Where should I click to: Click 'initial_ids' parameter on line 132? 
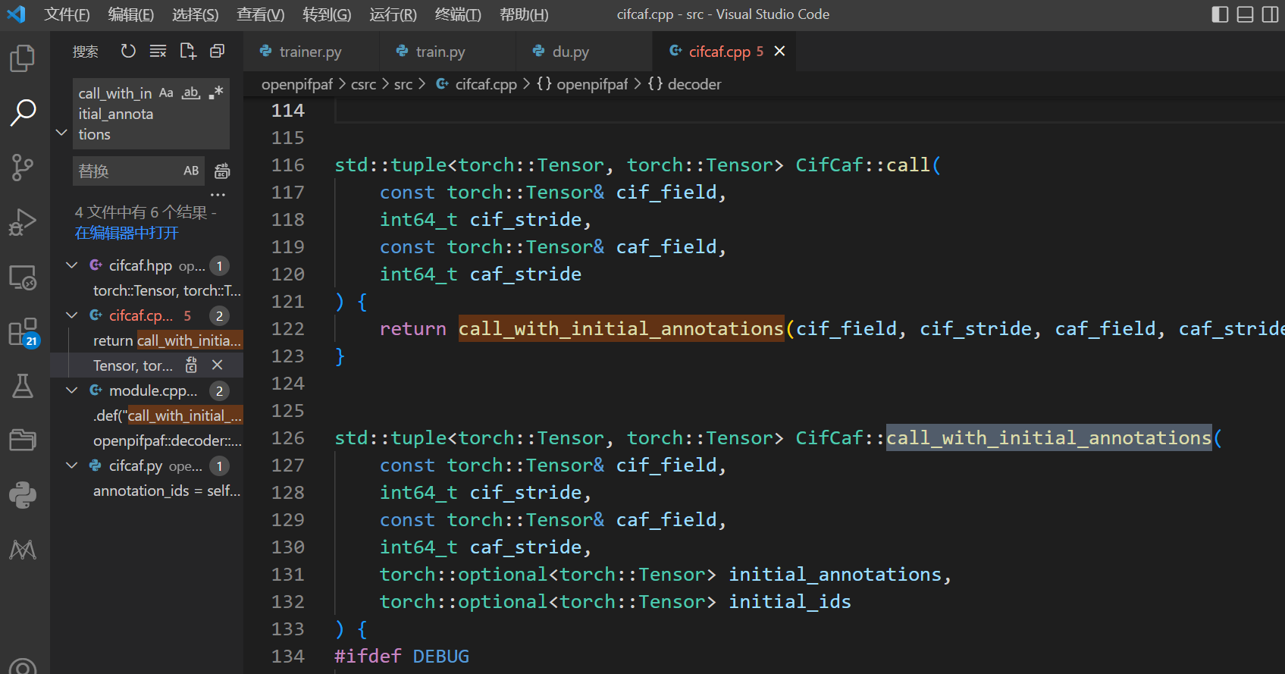790,602
